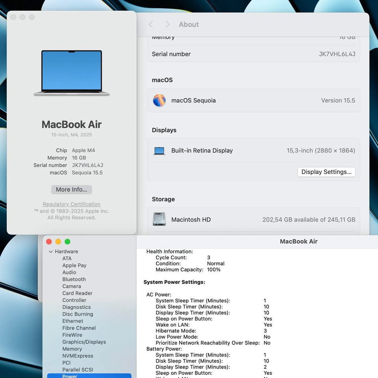Select Camera in hardware list
Screen dimensions: 378x378
[72, 286]
